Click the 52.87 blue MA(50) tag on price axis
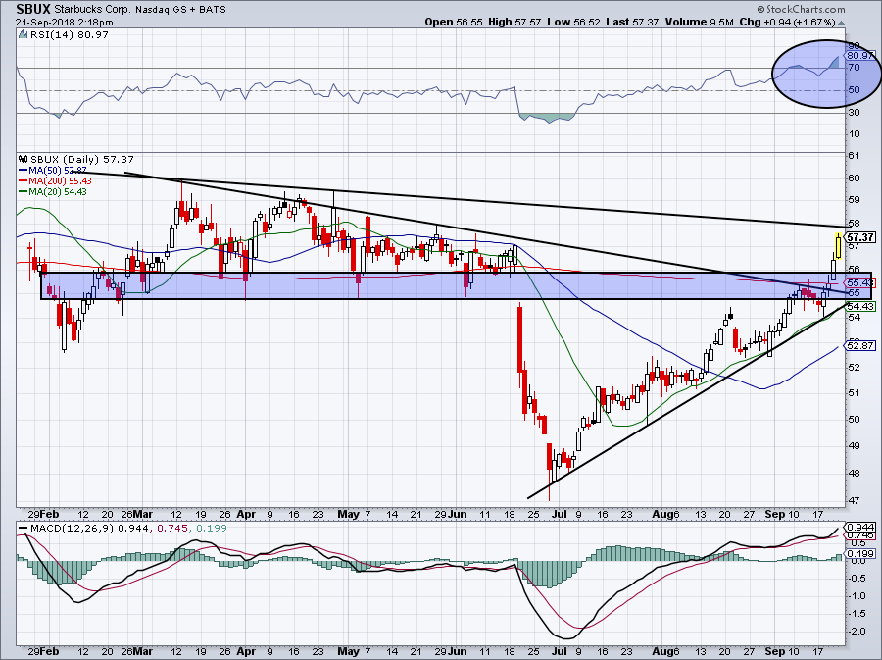Image resolution: width=882 pixels, height=660 pixels. [x=860, y=345]
